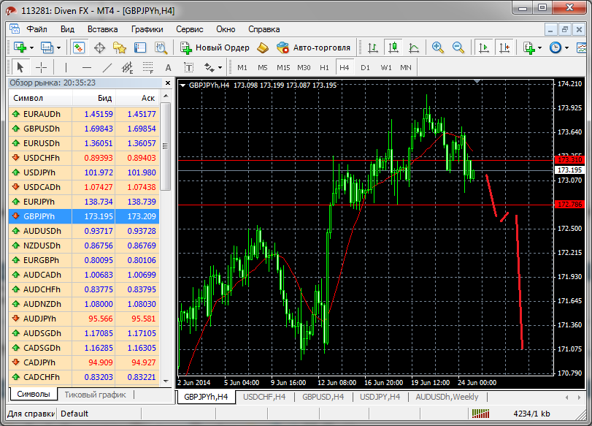The width and height of the screenshot is (592, 426).
Task: Switch timeframe to M15
Action: pos(283,68)
